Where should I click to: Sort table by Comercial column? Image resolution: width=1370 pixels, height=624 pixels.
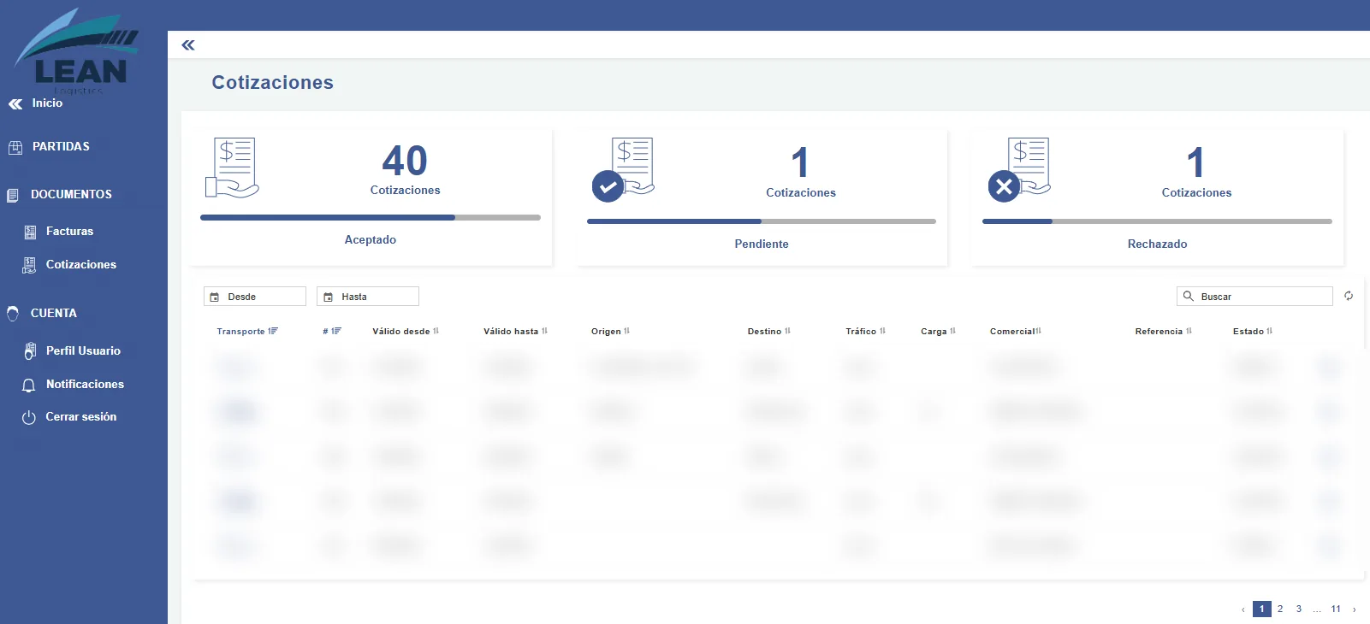coord(1016,332)
